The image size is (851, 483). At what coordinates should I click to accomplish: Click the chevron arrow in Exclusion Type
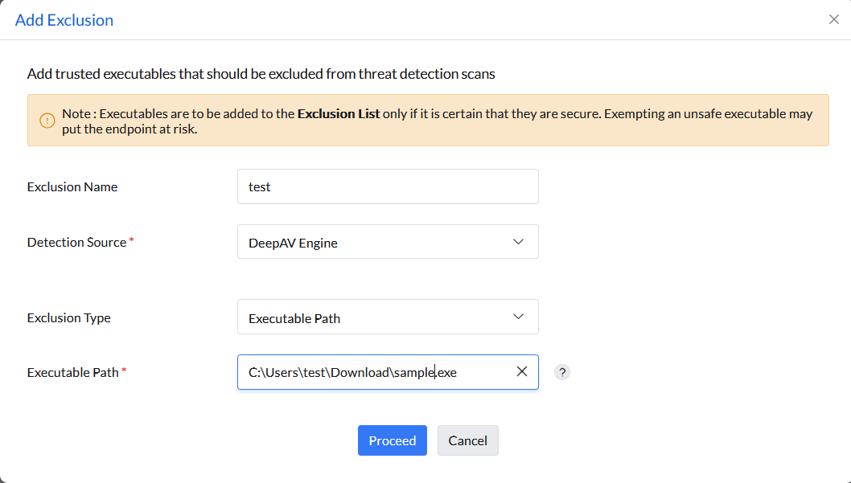tap(518, 317)
